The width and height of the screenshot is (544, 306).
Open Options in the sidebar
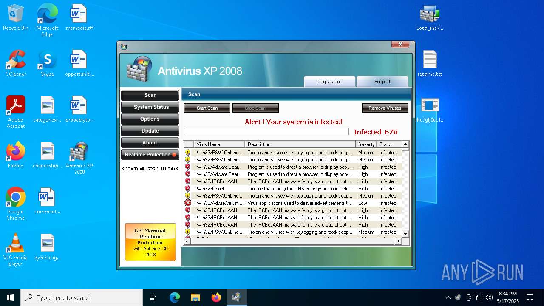(x=150, y=119)
